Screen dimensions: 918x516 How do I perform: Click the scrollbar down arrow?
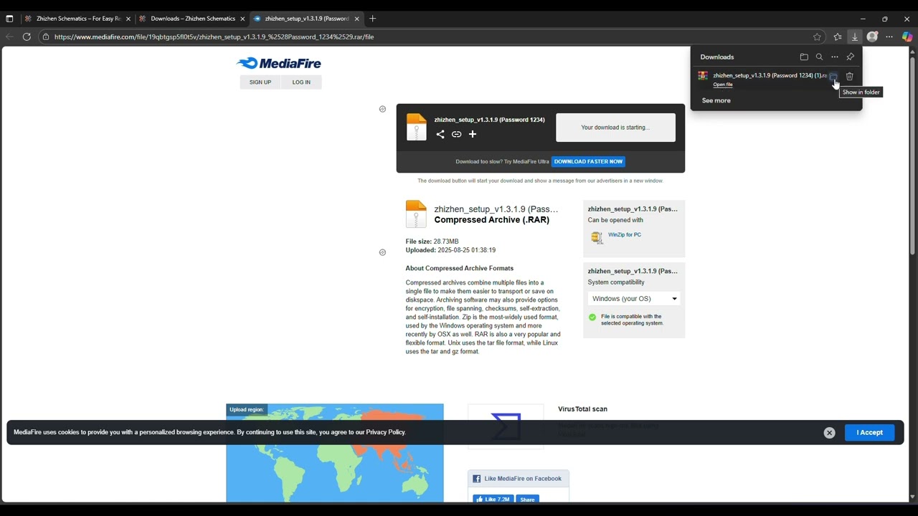912,497
